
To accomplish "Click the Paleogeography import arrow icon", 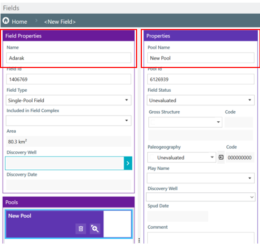I will pyautogui.click(x=221, y=157).
